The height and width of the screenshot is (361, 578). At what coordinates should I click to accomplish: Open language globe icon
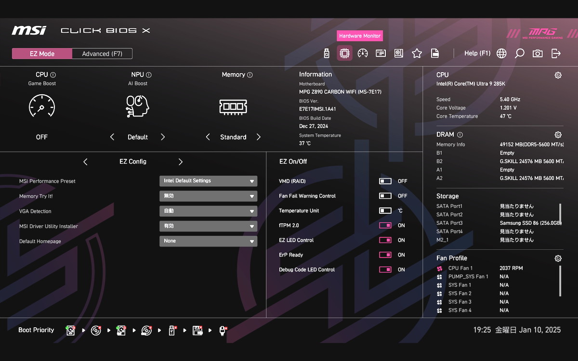pyautogui.click(x=501, y=53)
